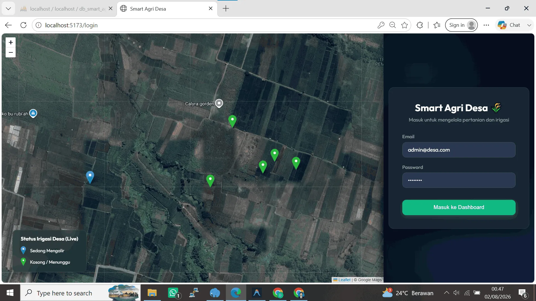Open the page zoom magnifier icon
This screenshot has height=301, width=536.
point(393,25)
